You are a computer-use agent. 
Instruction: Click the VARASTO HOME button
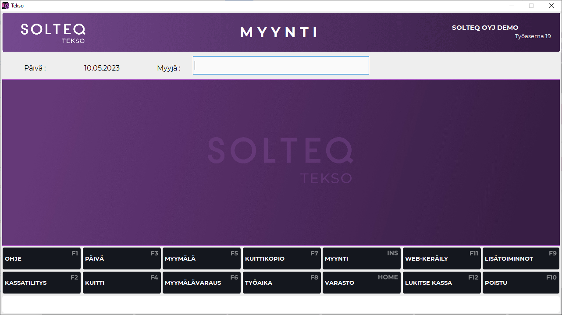(361, 283)
